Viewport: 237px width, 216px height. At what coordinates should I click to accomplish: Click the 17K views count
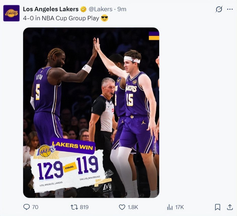180,207
